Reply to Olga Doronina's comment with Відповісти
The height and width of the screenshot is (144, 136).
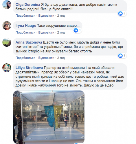[x=46, y=16]
